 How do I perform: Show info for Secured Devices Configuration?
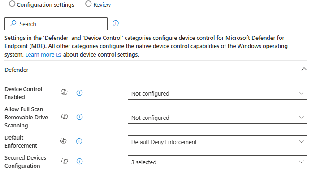(79, 162)
